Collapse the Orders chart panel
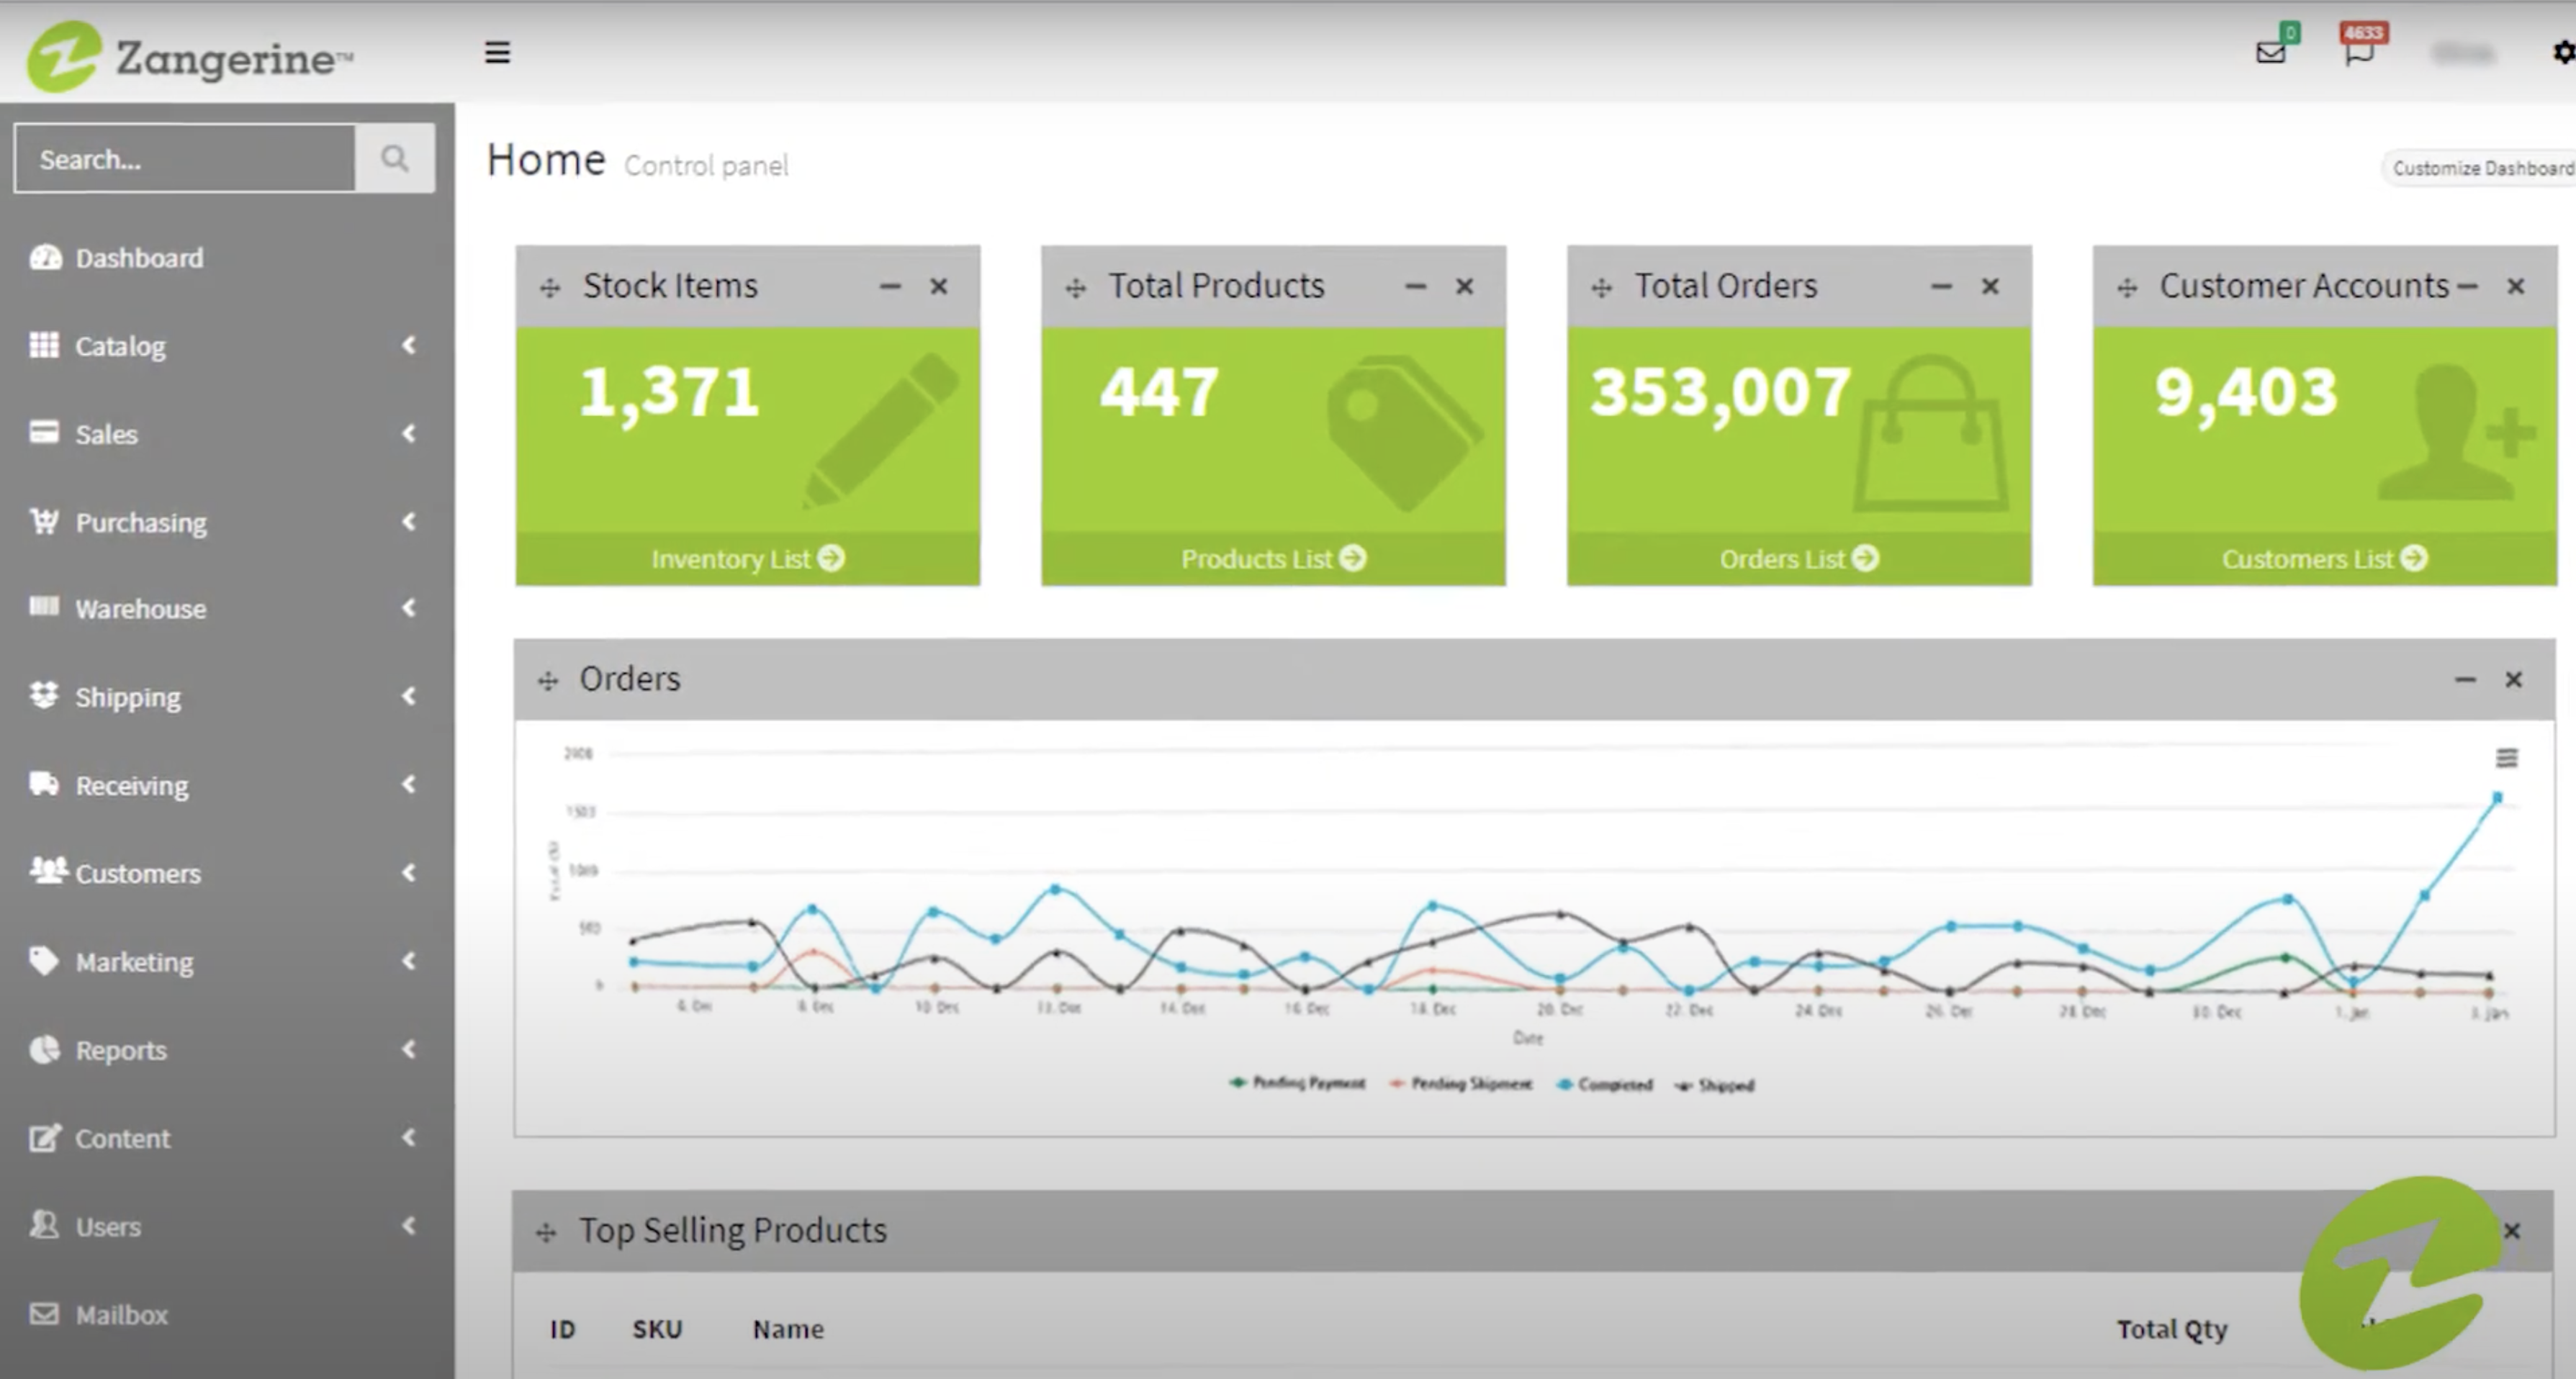2576x1379 pixels. [2465, 680]
